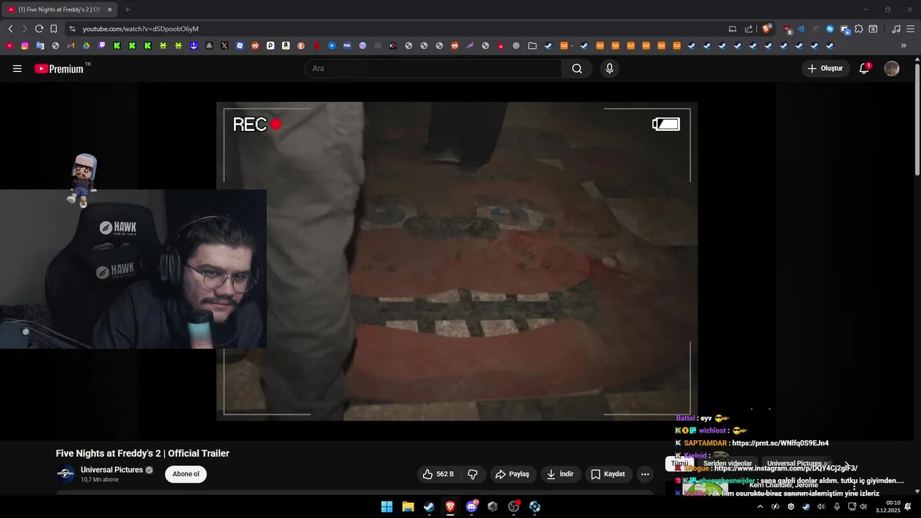Reload the page
921x518 pixels.
tap(39, 29)
